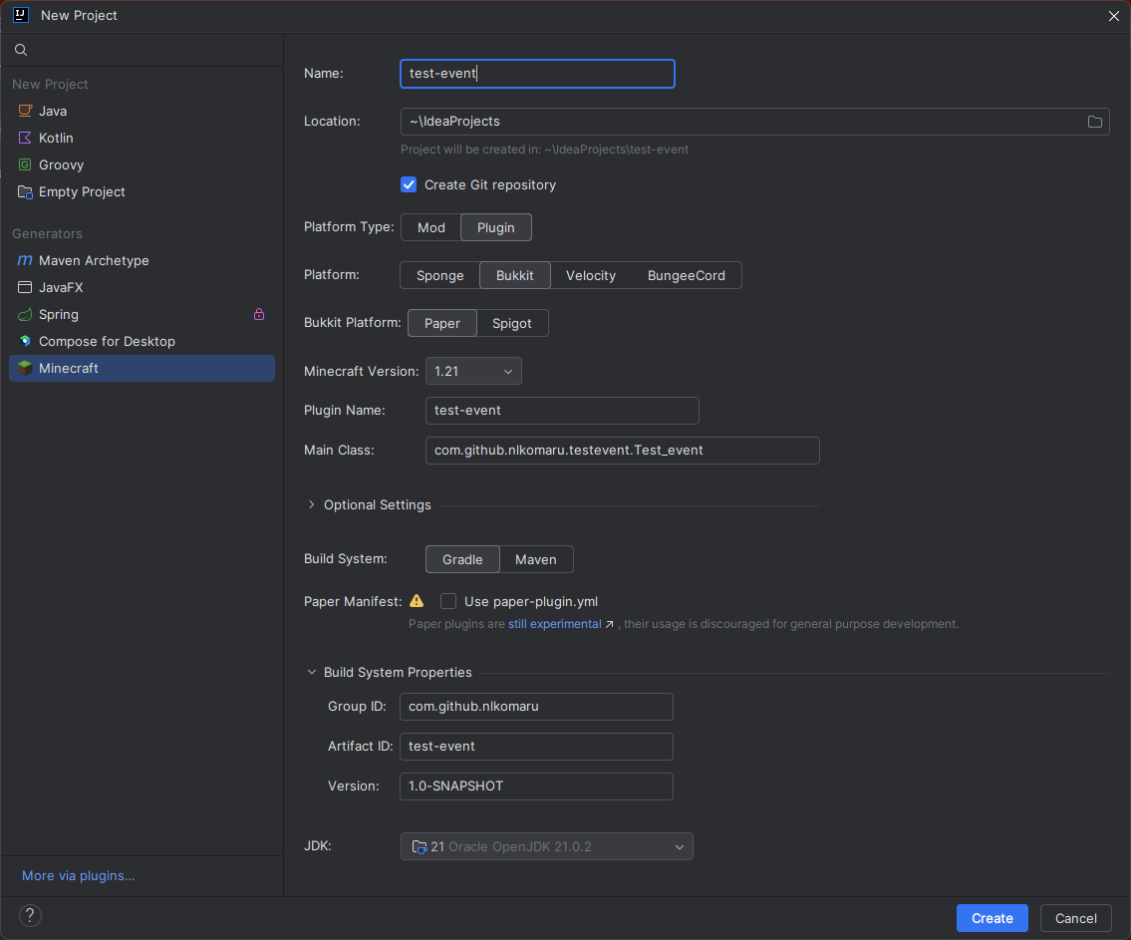Choose Velocity platform tab
The image size is (1131, 940).
pyautogui.click(x=590, y=275)
